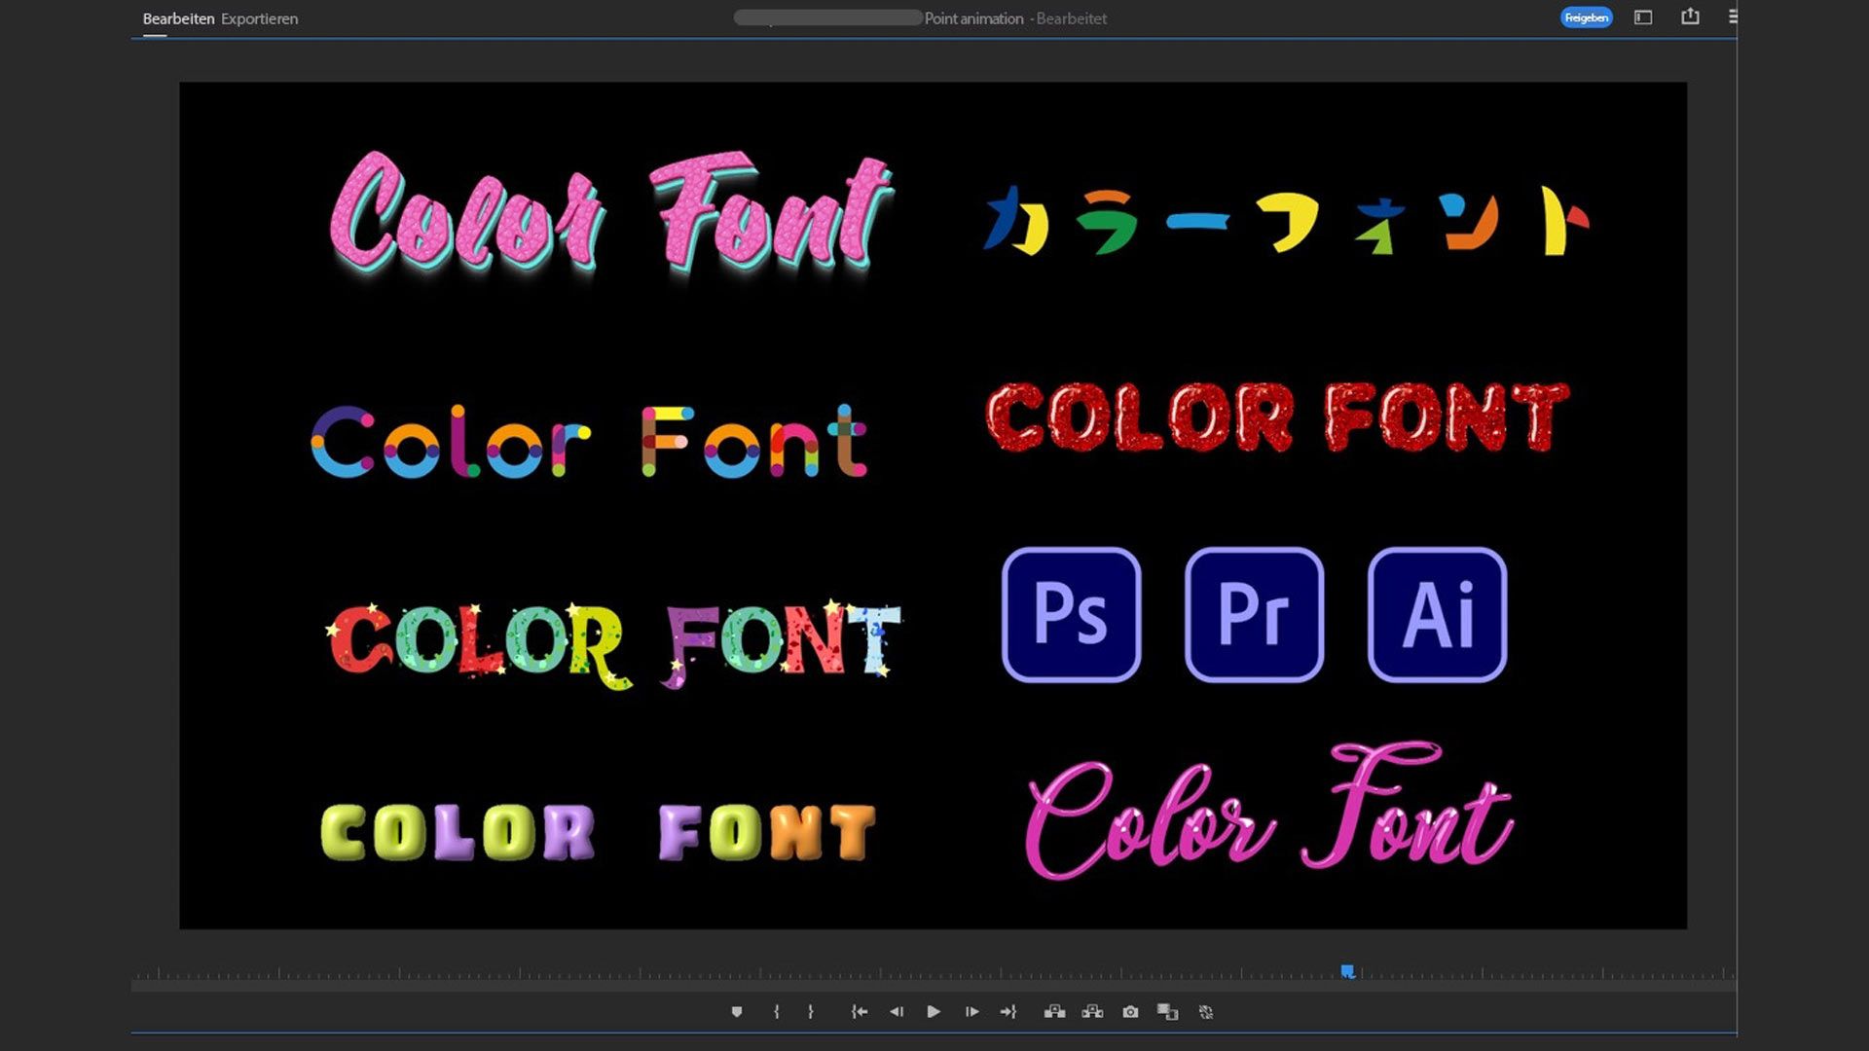Click the Mark Out bracket icon
Viewport: 1869px width, 1051px height.
pos(810,1012)
